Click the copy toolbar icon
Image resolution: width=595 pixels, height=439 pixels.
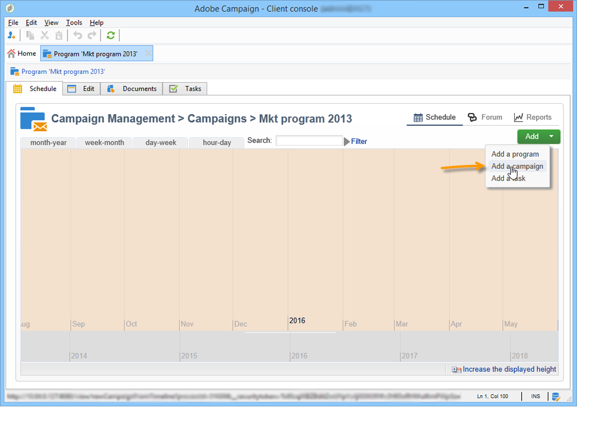coord(30,36)
